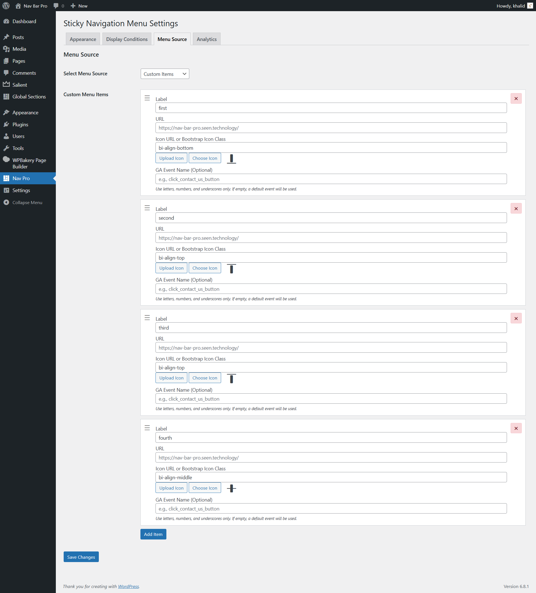Screen dimensions: 536x593
Task: Focus the Label field containing 'second'
Action: click(331, 218)
